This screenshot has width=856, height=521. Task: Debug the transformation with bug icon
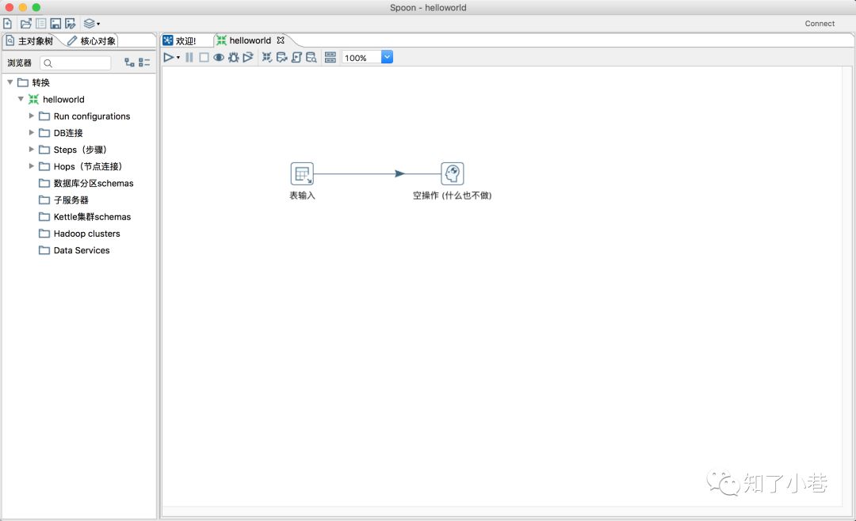click(234, 57)
